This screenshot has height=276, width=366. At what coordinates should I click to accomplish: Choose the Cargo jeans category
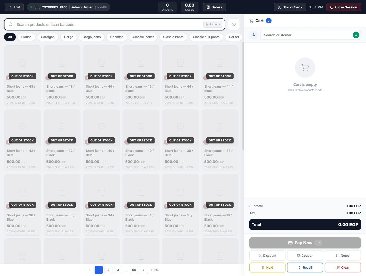[92, 37]
